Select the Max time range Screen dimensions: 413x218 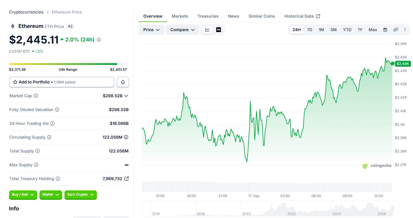(x=373, y=30)
